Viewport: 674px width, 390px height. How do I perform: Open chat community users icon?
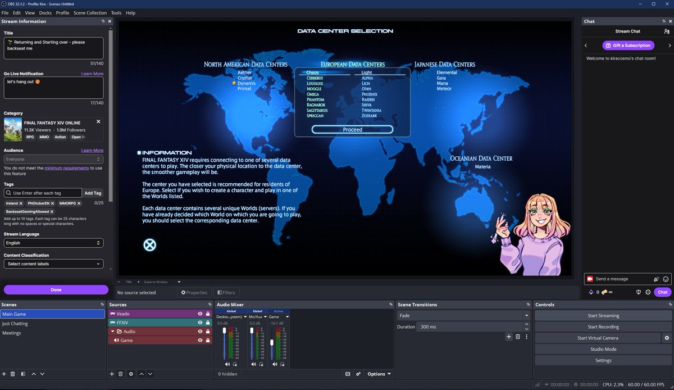667,31
